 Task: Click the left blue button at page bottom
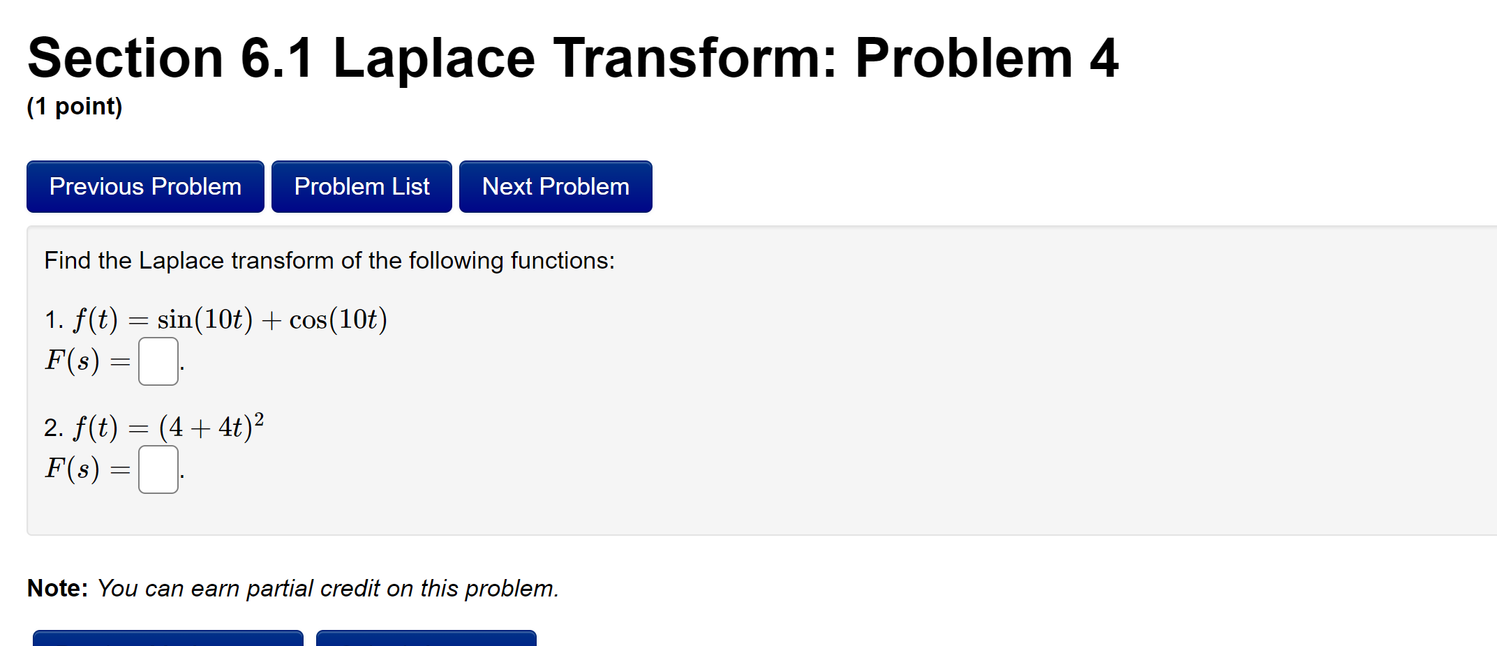pyautogui.click(x=167, y=638)
